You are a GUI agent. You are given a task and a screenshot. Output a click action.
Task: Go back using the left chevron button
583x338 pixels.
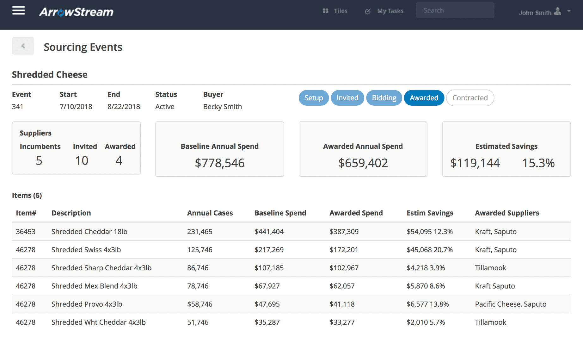click(x=23, y=46)
